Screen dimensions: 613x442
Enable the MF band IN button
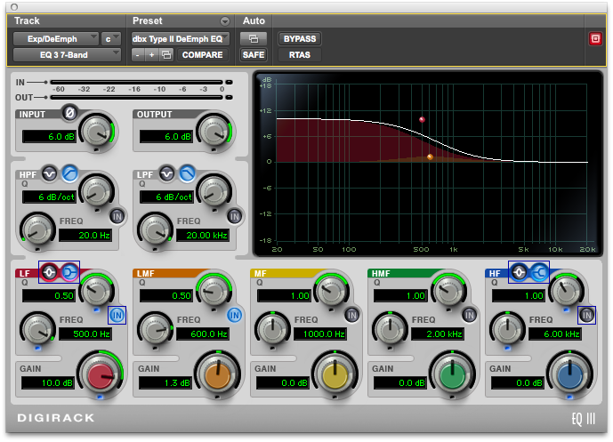click(x=351, y=315)
